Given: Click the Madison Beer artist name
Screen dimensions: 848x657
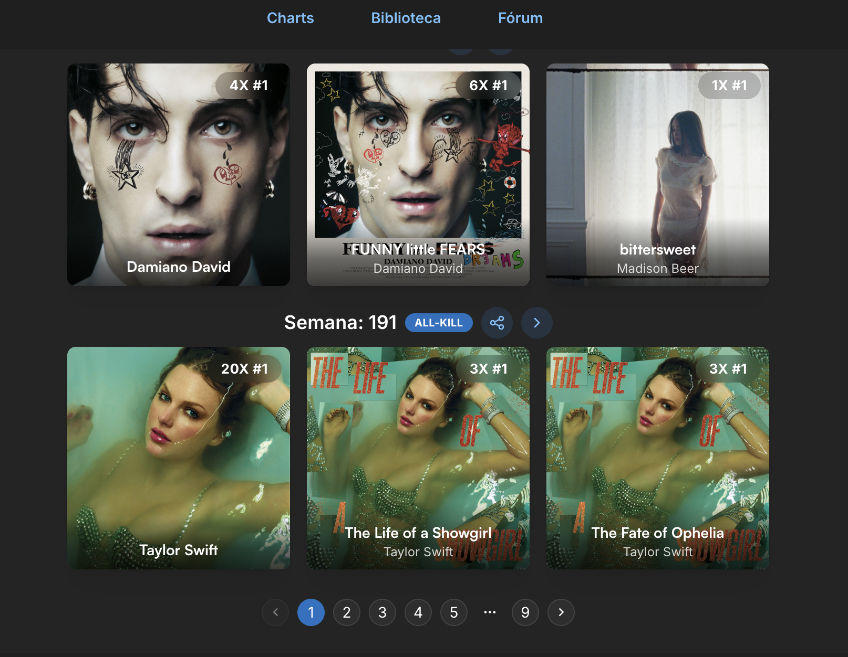Looking at the screenshot, I should coord(658,269).
